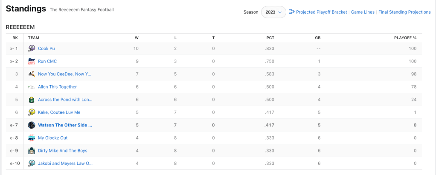The height and width of the screenshot is (175, 436).
Task: Click the PLAYOFF % column header
Action: 405,38
